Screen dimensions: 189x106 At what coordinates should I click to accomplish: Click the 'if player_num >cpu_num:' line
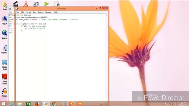tap(33, 26)
